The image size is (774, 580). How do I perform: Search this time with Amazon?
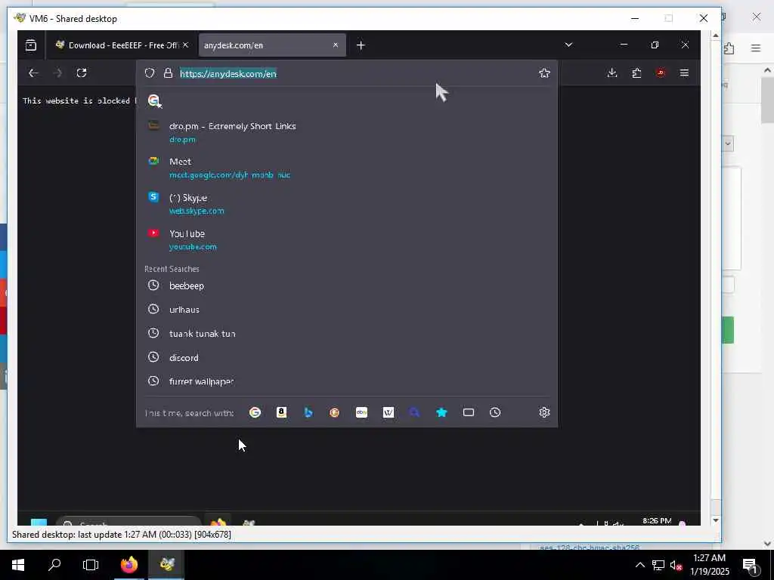point(281,412)
